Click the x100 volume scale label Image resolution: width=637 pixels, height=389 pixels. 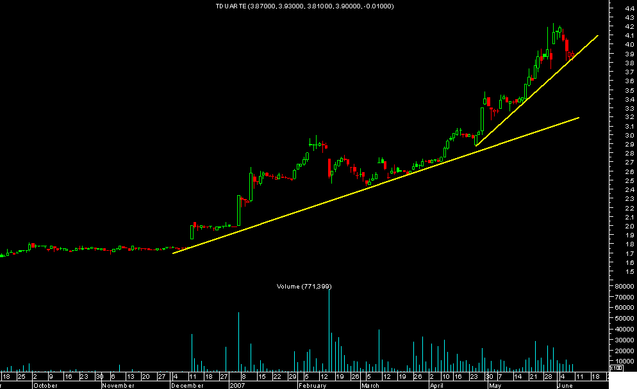pyautogui.click(x=616, y=368)
